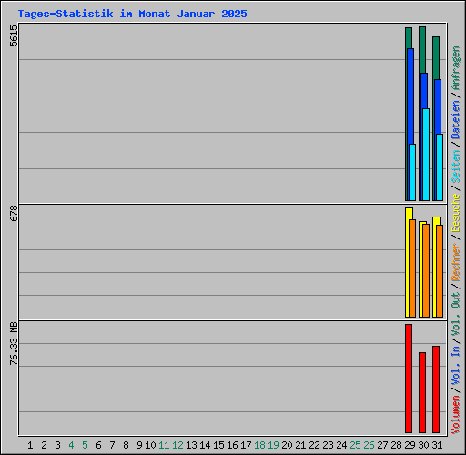Click the y-axis value 5615
Screen dimensions: 466x455
(14, 35)
